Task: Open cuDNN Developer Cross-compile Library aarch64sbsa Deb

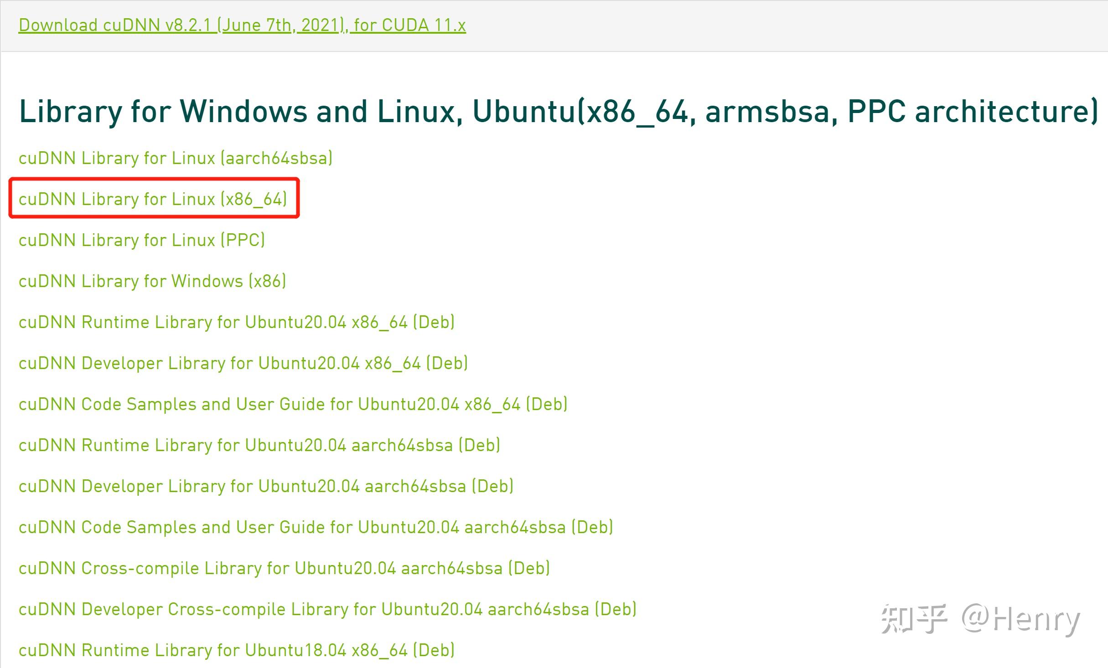Action: (x=327, y=609)
